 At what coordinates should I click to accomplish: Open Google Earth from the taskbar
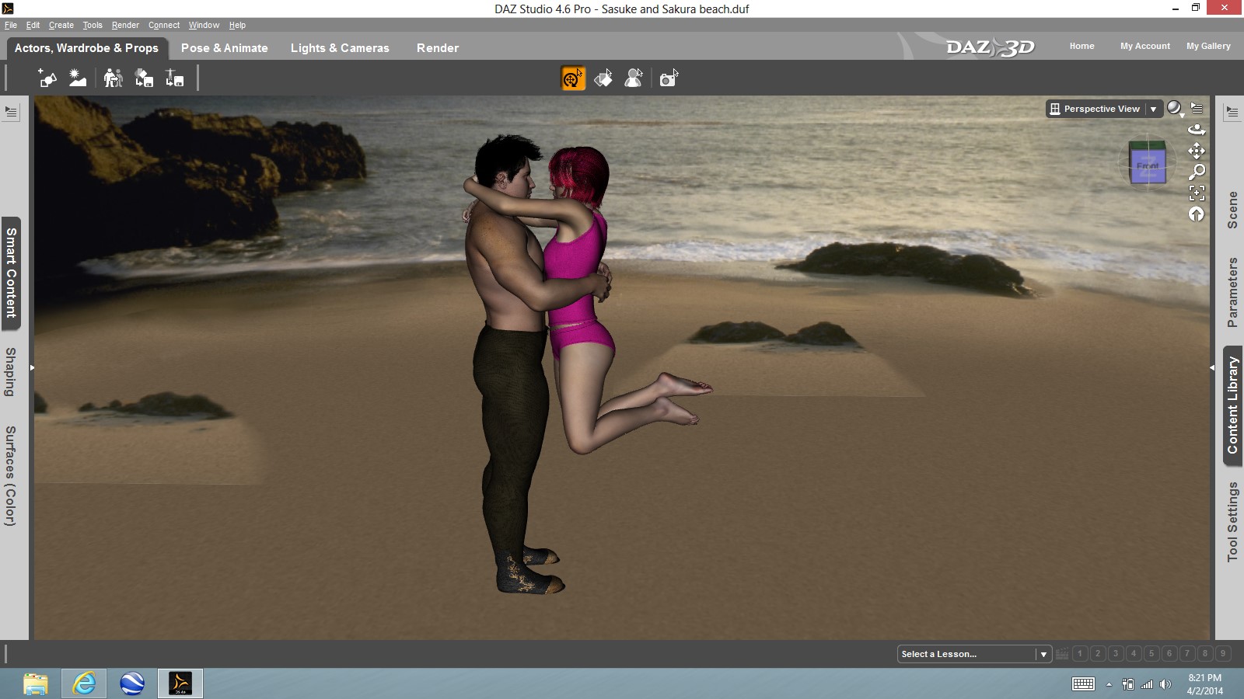(132, 683)
